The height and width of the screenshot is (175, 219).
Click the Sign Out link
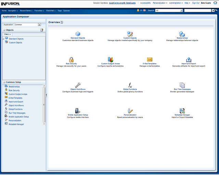pyautogui.click(x=196, y=3)
